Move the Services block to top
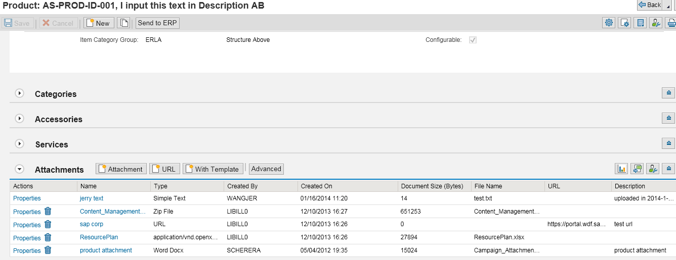Screen dimensions: 676x260 pos(669,143)
